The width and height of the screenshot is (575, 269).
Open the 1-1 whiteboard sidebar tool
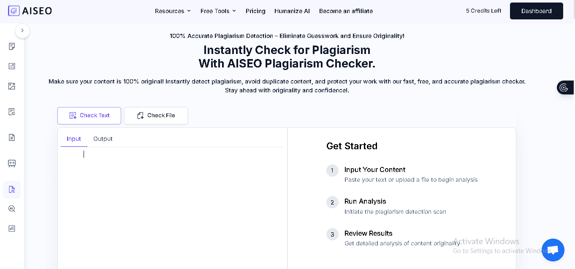pos(11,164)
